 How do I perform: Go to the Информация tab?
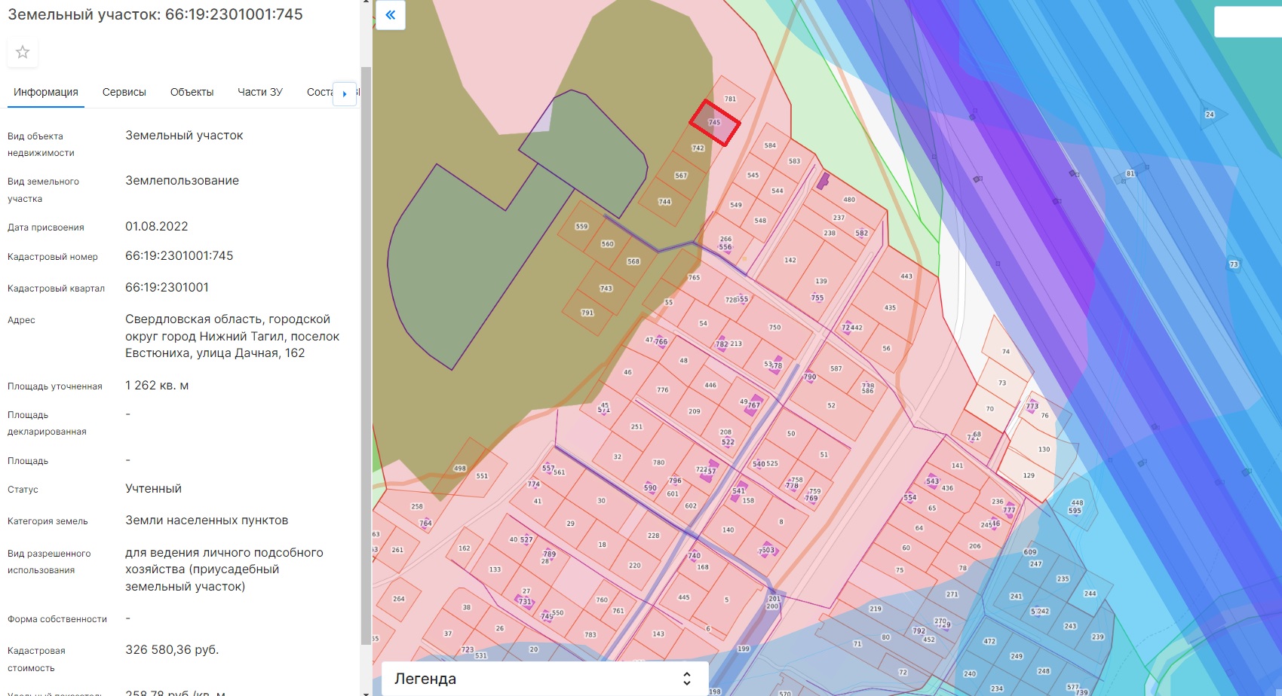click(x=46, y=92)
